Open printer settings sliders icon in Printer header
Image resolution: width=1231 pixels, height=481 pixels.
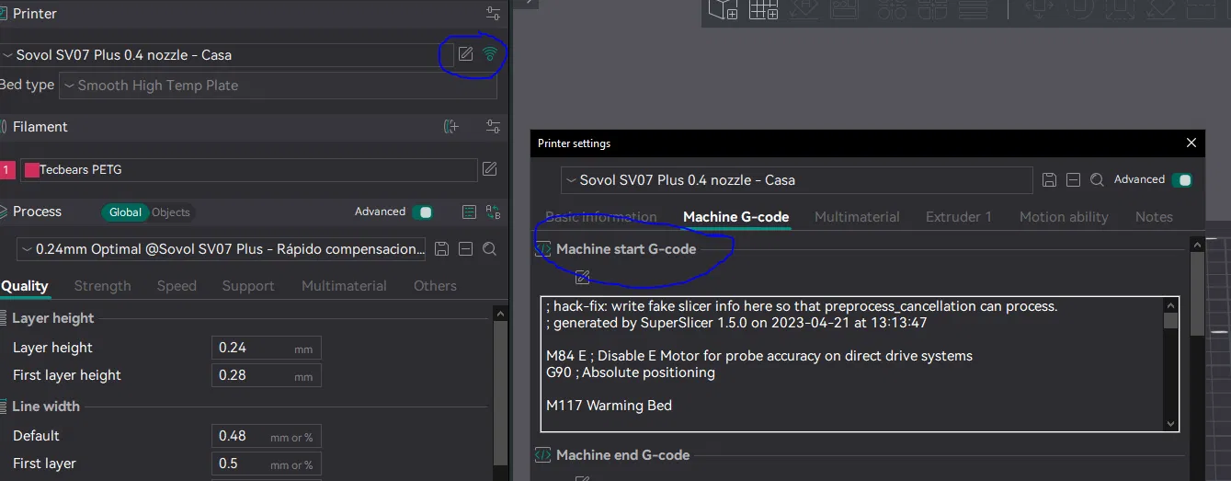[494, 14]
